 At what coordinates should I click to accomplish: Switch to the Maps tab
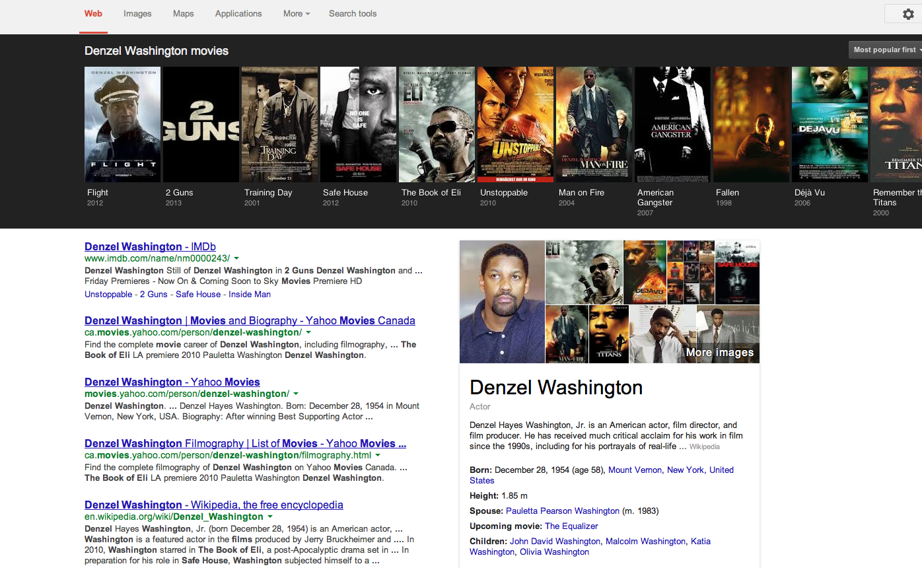pos(184,13)
